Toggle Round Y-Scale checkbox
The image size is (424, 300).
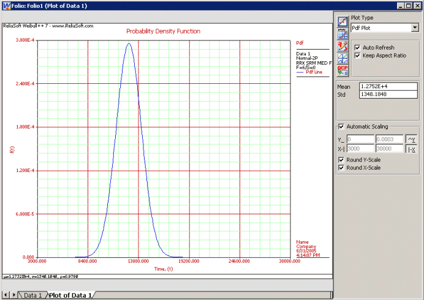pyautogui.click(x=341, y=160)
